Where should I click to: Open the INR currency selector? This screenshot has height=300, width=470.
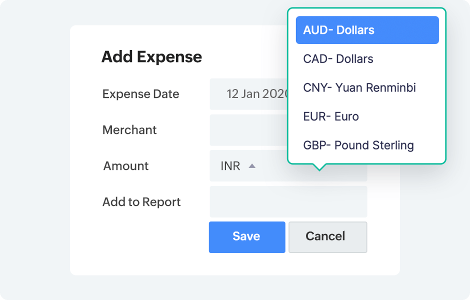(x=231, y=166)
